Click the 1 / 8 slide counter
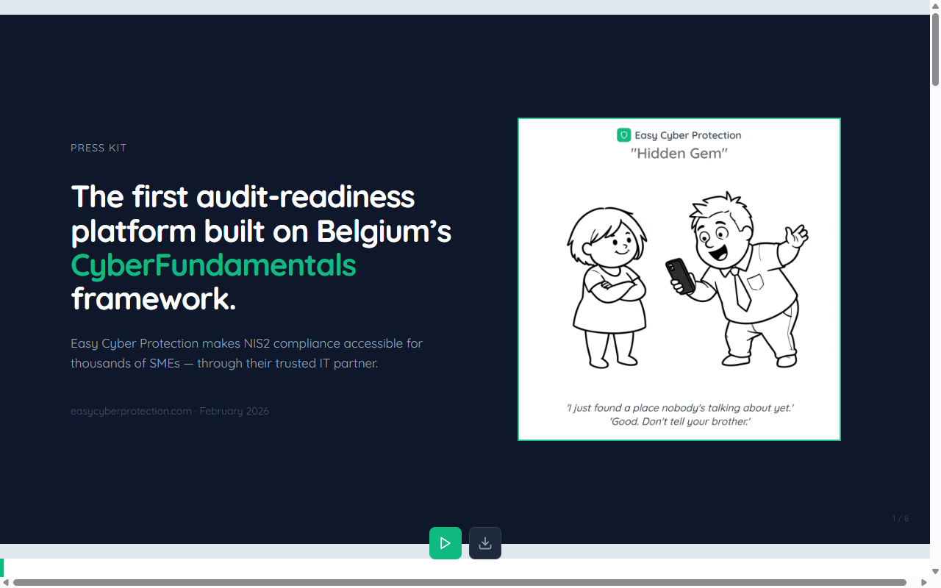Viewport: 941px width, 588px height. click(x=900, y=518)
